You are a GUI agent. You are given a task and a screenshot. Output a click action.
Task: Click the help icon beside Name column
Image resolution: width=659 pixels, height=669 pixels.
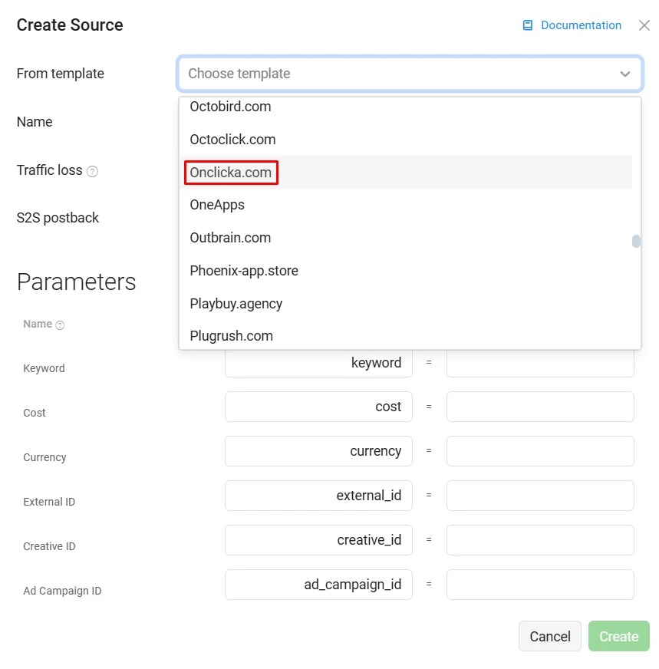click(x=60, y=325)
